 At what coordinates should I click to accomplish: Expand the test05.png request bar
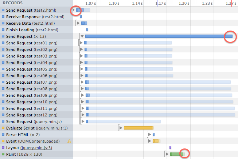tap(82, 69)
